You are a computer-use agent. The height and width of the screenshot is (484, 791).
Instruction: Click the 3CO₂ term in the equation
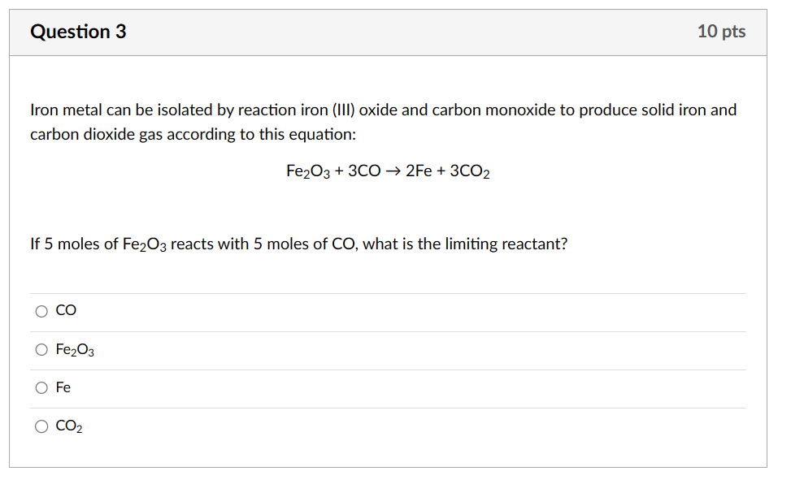(x=469, y=171)
